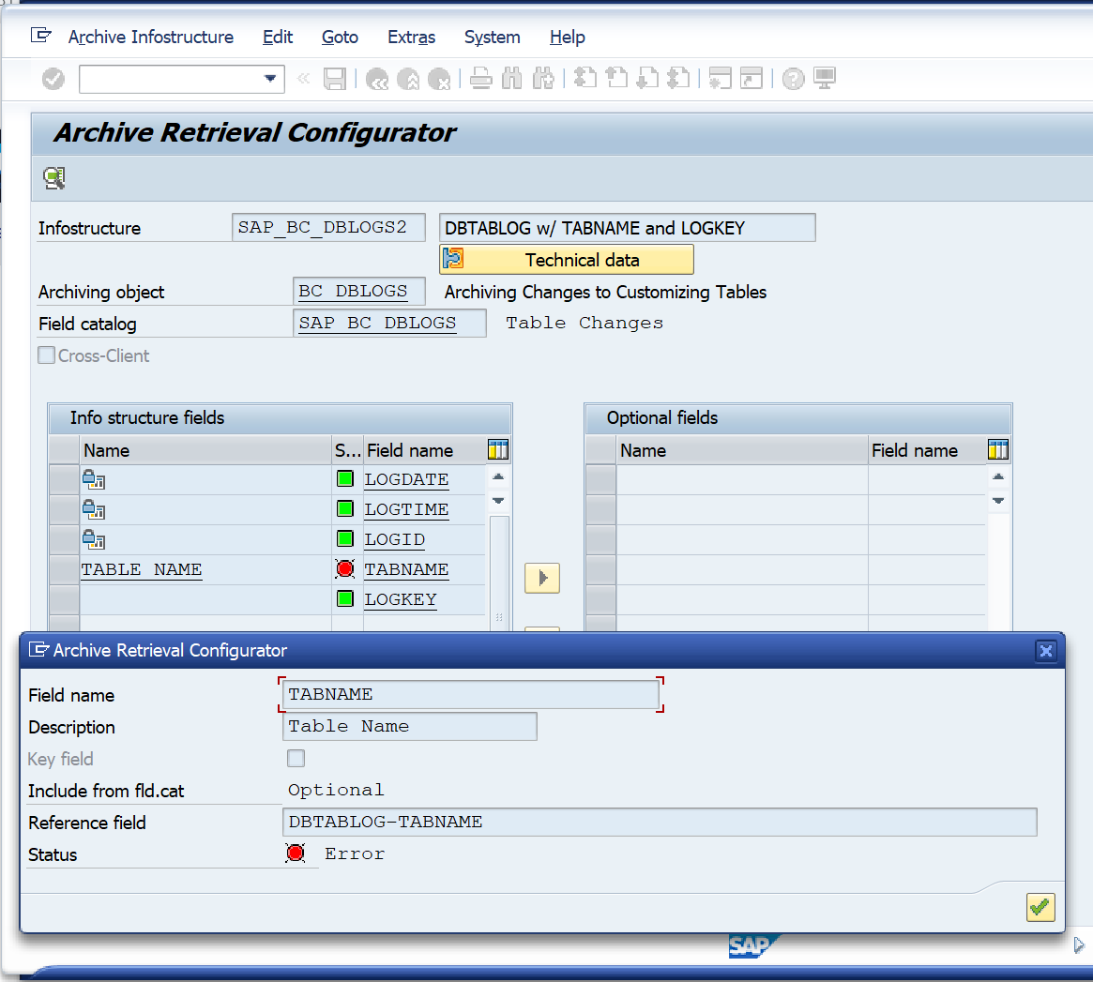Click the green Back arrow icon

click(377, 79)
